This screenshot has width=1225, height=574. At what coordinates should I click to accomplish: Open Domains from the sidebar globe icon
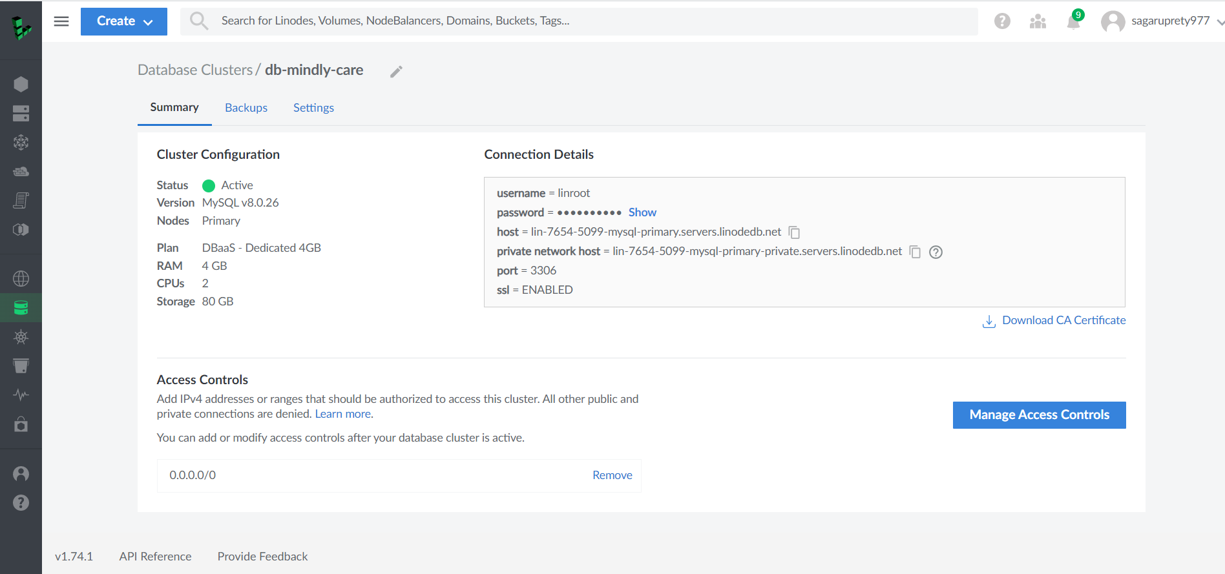pyautogui.click(x=21, y=279)
